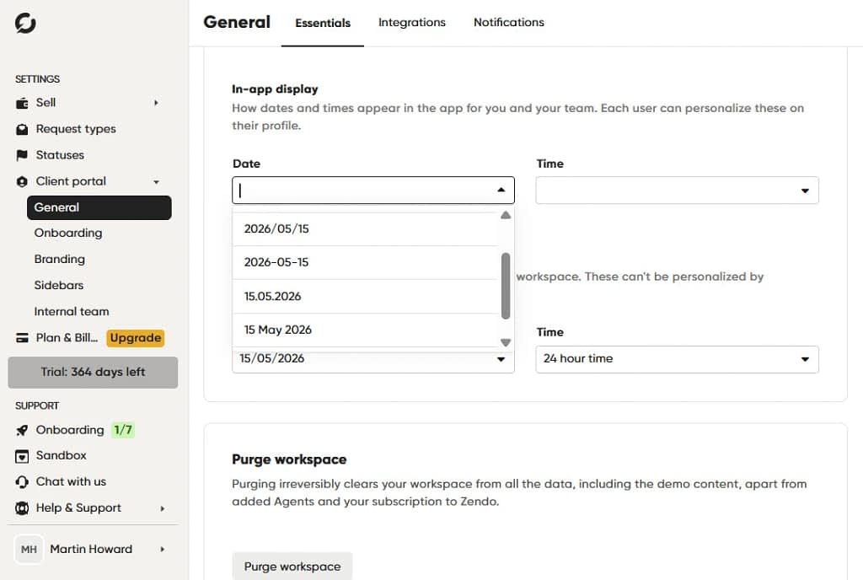Click the Onboarding rocket icon
Viewport: 863px width, 580px height.
pyautogui.click(x=22, y=430)
